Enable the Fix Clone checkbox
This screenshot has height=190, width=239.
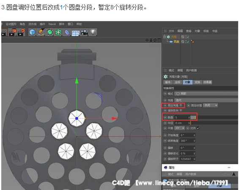(181, 105)
